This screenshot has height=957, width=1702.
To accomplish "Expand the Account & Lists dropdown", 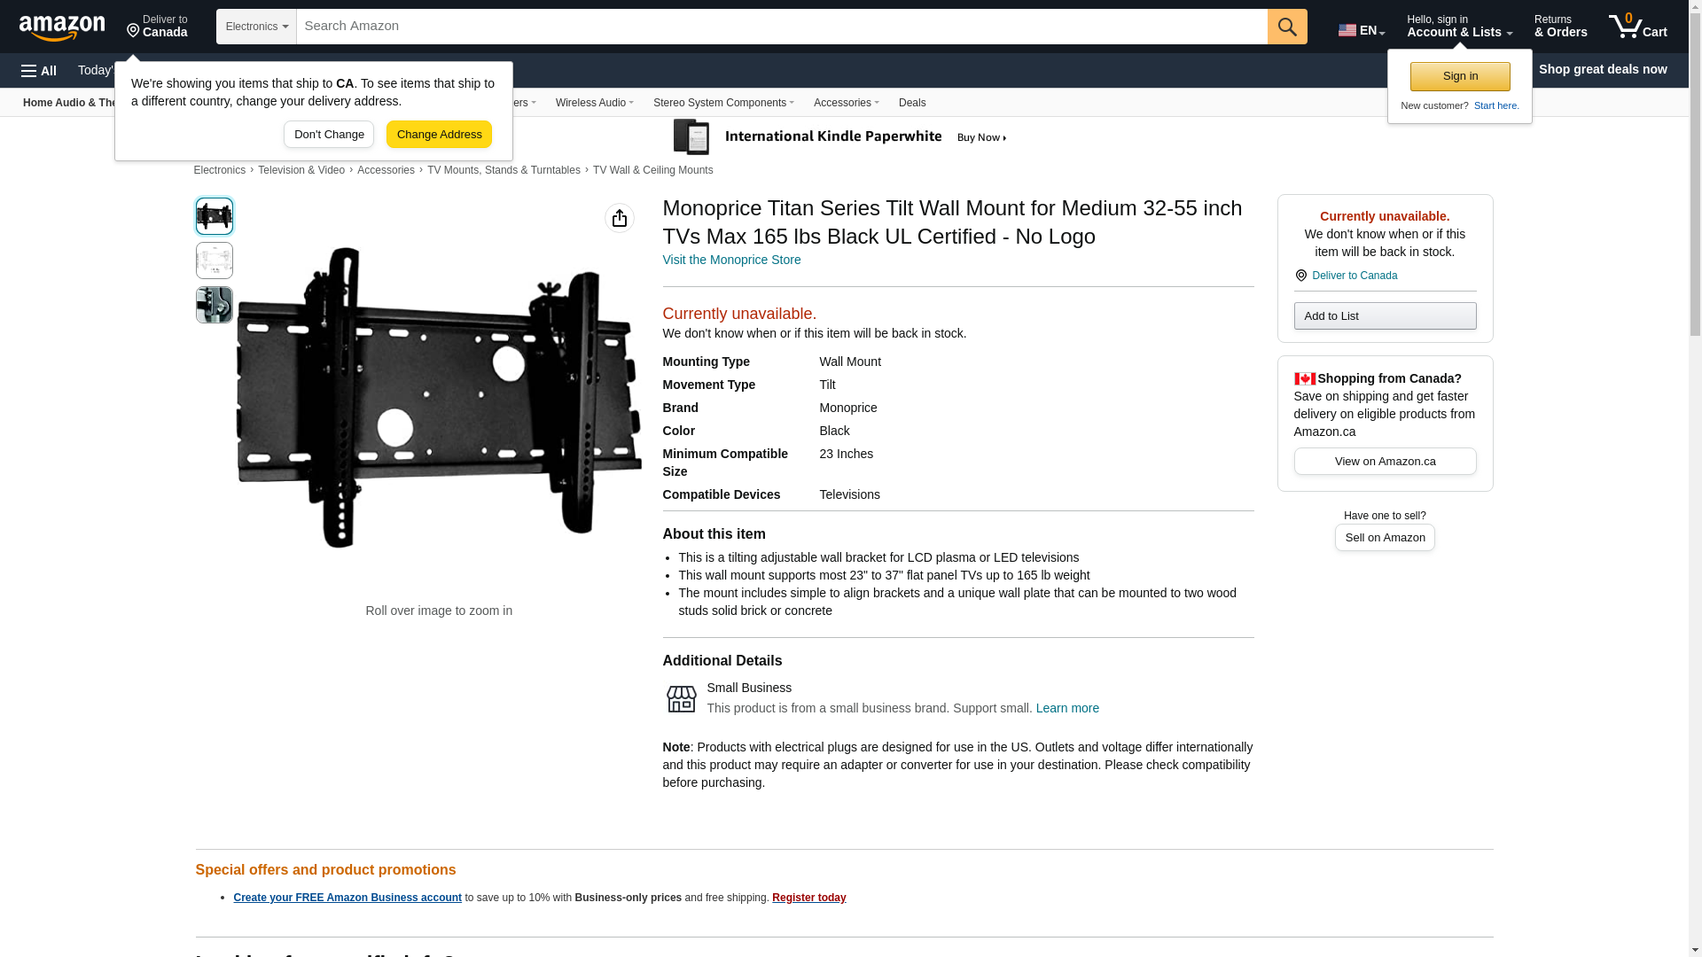I will tap(1458, 27).
